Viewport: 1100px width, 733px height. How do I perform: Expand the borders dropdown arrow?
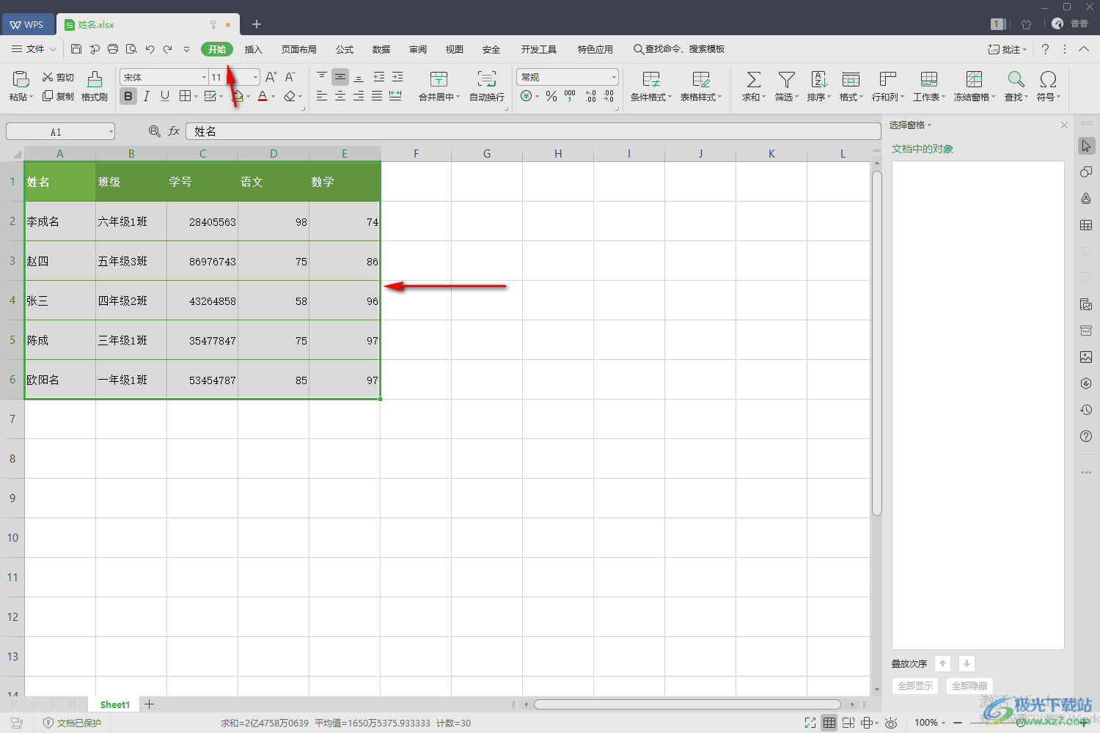197,97
